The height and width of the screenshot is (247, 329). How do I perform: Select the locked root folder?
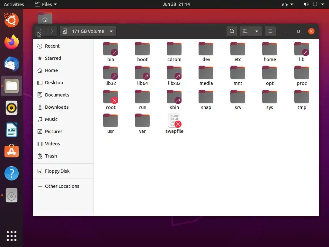tap(111, 100)
